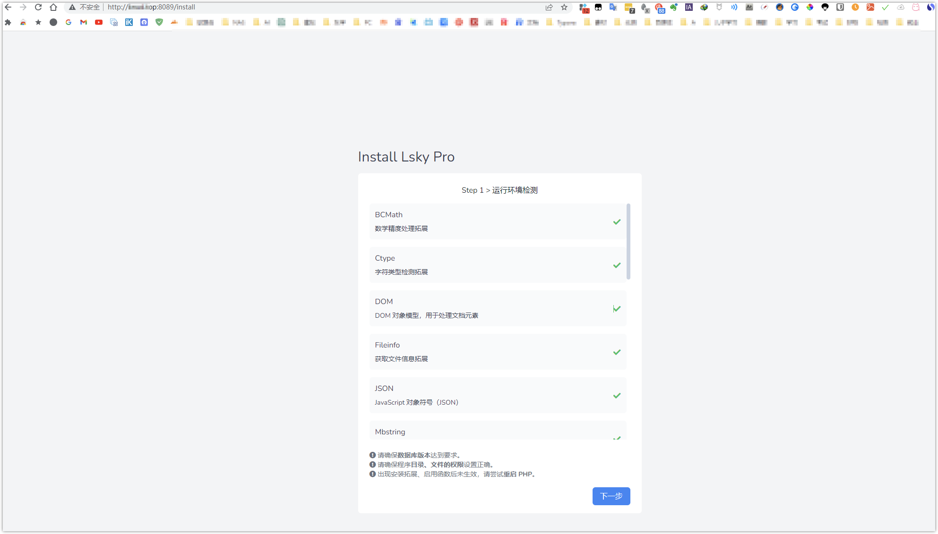Bookmark this page with star icon

[564, 7]
